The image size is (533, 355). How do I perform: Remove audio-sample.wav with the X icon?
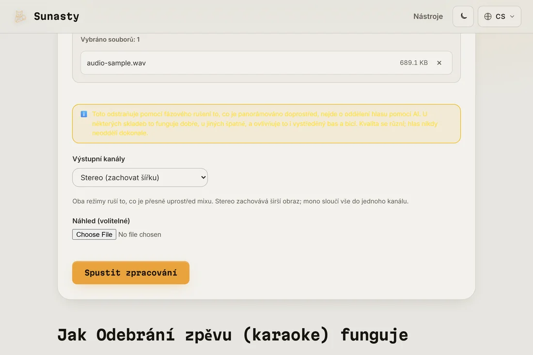(439, 63)
